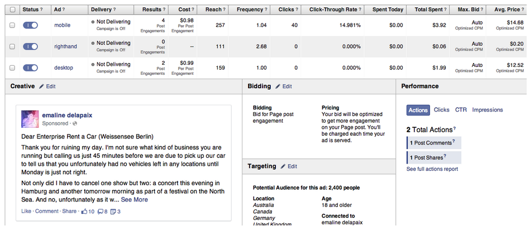
Task: Sort the table by the Spent Today column
Action: [388, 9]
